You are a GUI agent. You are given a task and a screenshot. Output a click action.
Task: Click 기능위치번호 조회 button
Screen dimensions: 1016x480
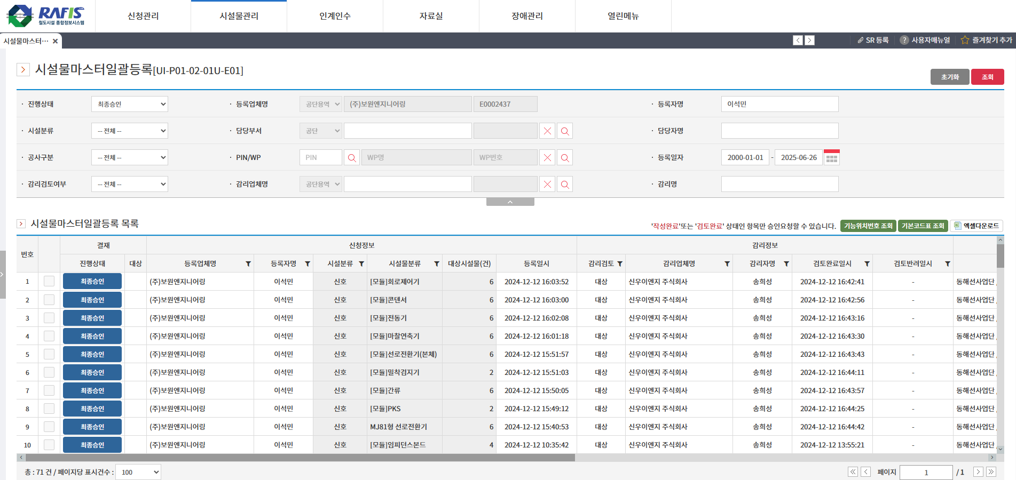(x=868, y=226)
